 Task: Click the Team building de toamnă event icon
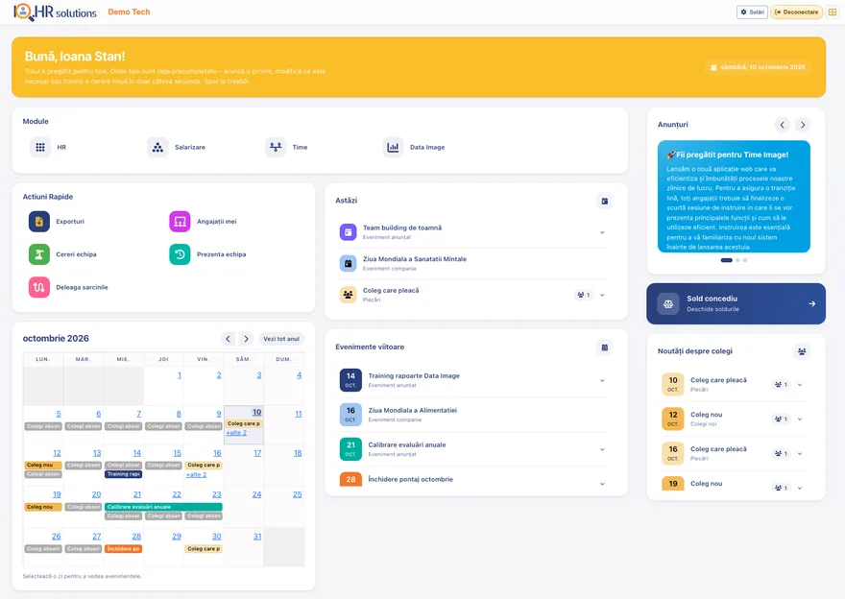coord(349,232)
